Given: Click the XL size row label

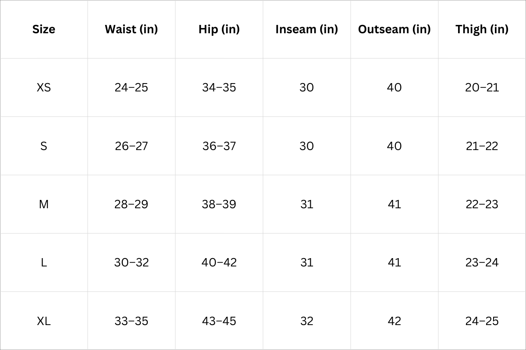Looking at the screenshot, I should click(x=44, y=321).
